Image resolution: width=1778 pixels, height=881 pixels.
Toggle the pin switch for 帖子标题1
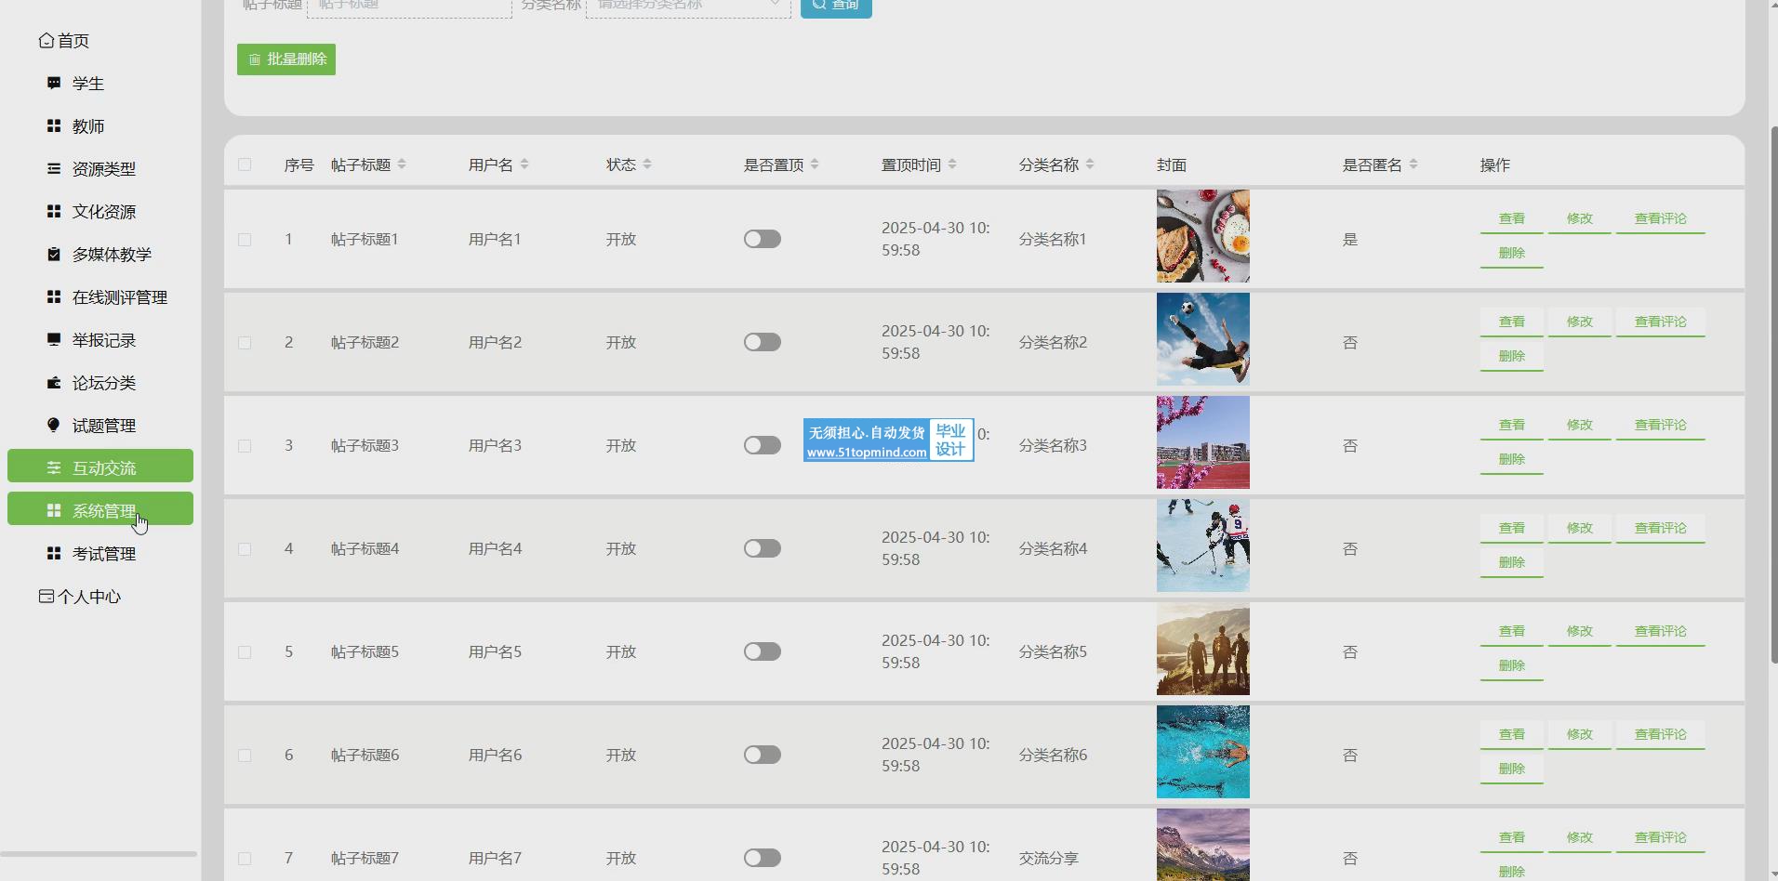762,239
